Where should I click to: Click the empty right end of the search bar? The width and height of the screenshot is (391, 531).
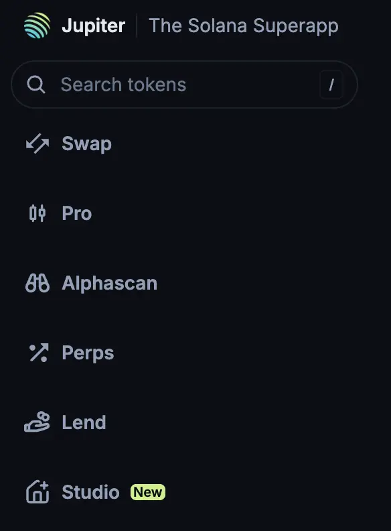(x=350, y=84)
